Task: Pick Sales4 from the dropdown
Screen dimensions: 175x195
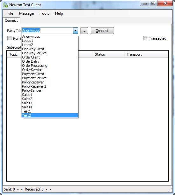Action: 50,107
